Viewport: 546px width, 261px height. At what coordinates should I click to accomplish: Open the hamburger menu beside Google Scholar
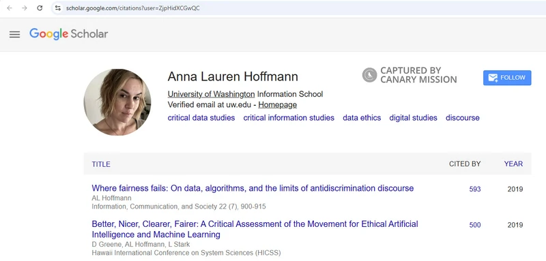point(14,34)
